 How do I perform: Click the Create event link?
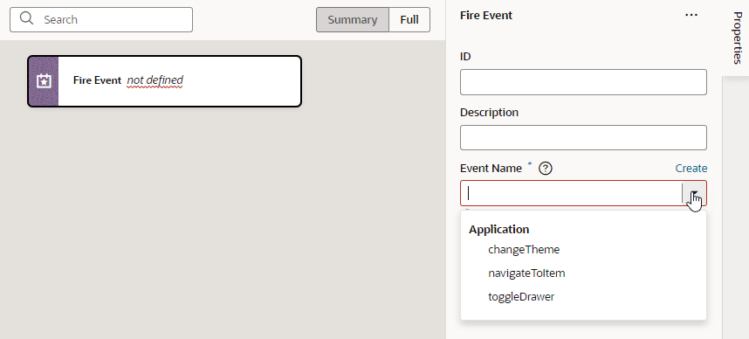click(691, 169)
